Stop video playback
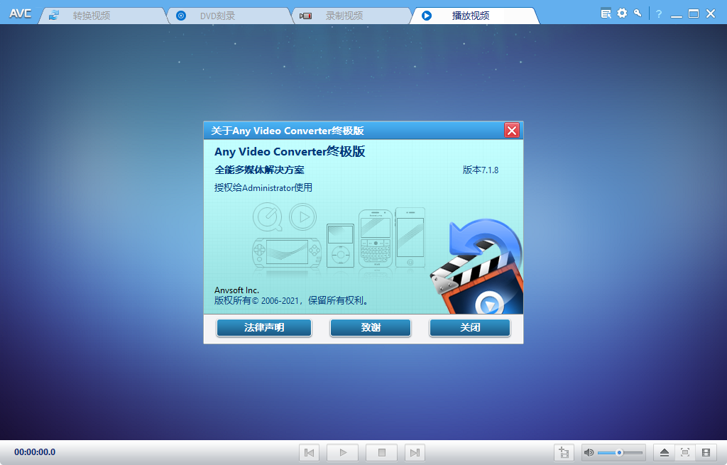The image size is (727, 465). click(x=381, y=452)
